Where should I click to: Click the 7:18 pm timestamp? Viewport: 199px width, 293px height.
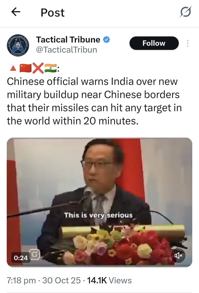pyautogui.click(x=21, y=280)
